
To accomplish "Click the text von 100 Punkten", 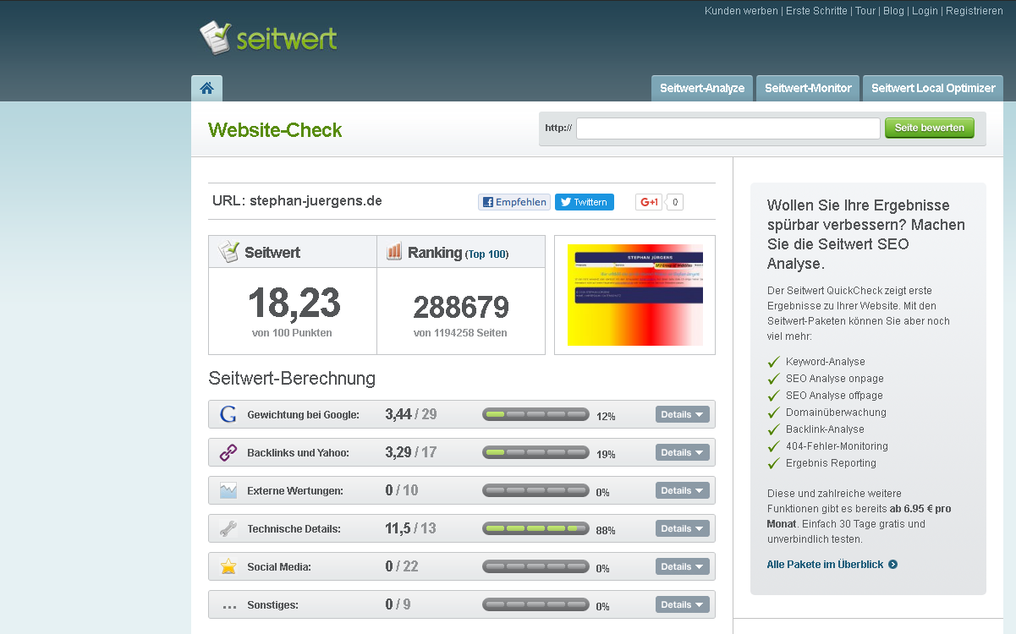I will pos(292,333).
